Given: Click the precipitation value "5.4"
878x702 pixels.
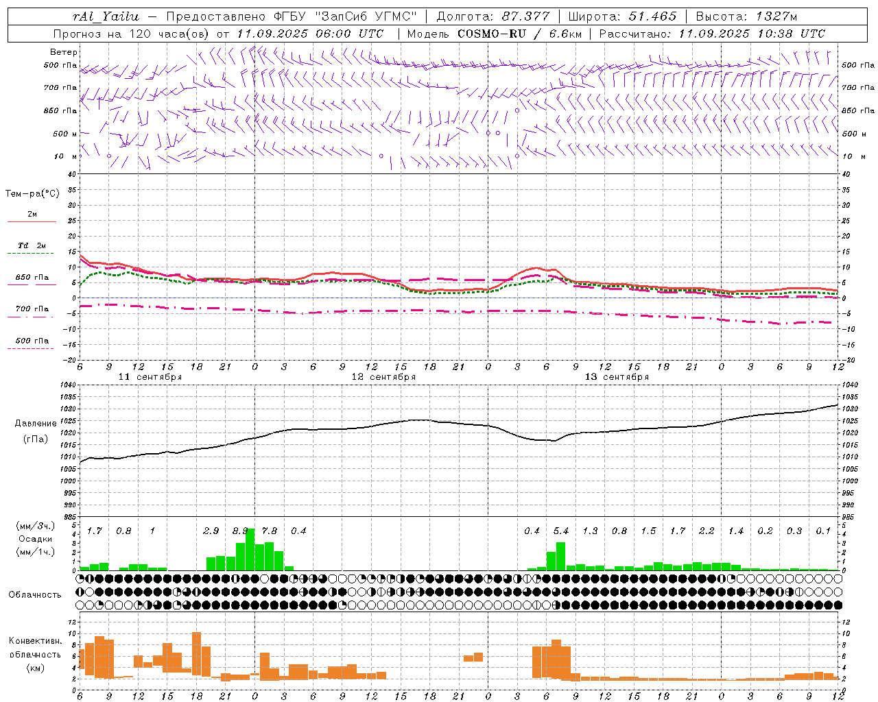Looking at the screenshot, I should coord(561,531).
